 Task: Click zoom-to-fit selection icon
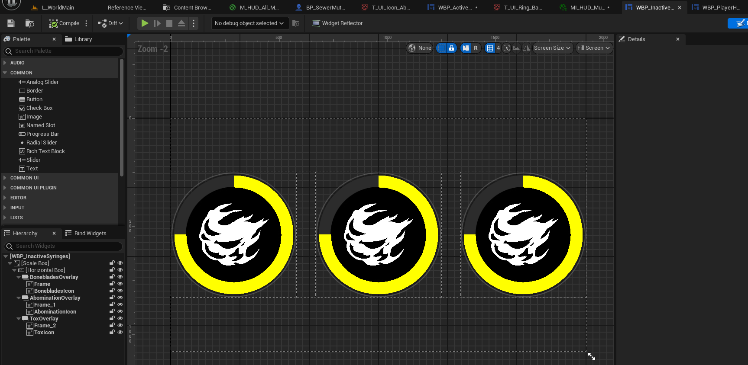[507, 48]
